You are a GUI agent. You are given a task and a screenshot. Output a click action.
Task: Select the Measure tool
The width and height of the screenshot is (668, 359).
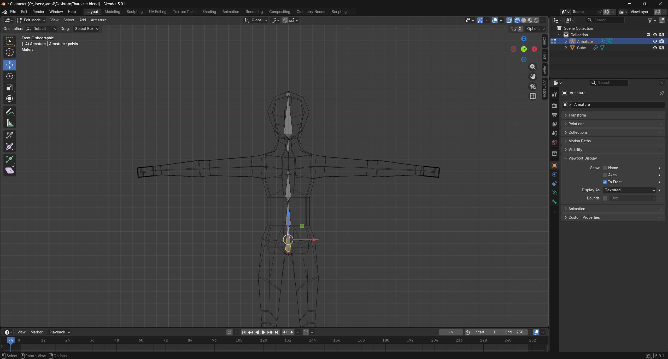coord(10,123)
